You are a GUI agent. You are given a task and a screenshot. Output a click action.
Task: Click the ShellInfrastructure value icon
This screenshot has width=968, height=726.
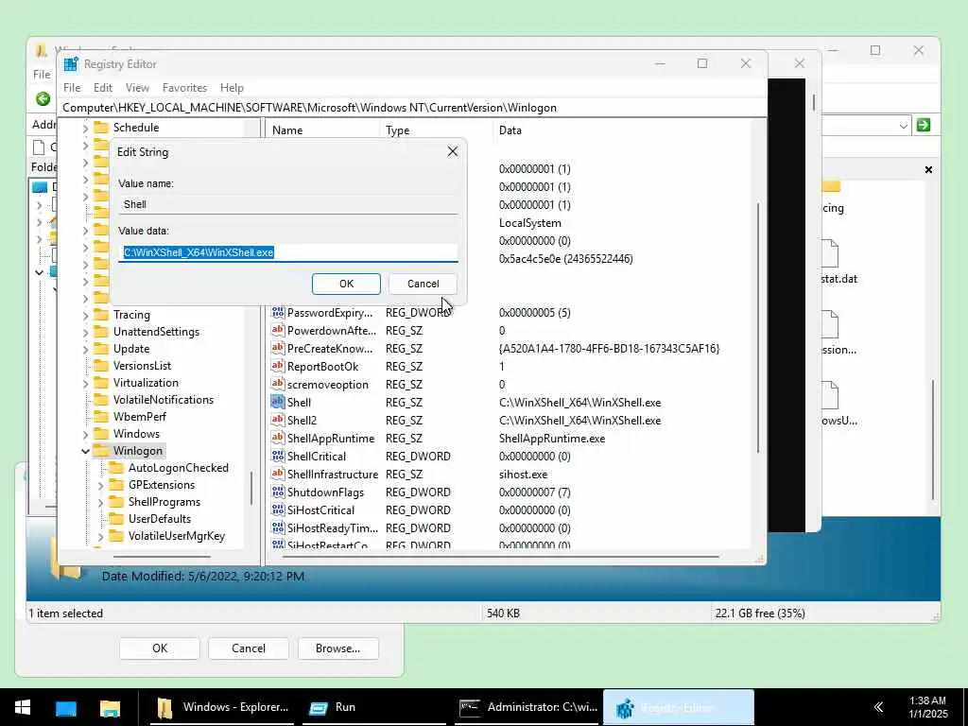click(x=278, y=475)
